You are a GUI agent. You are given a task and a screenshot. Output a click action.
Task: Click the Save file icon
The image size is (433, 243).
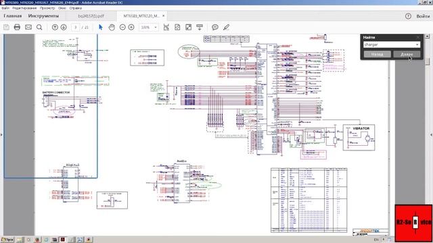pyautogui.click(x=6, y=27)
